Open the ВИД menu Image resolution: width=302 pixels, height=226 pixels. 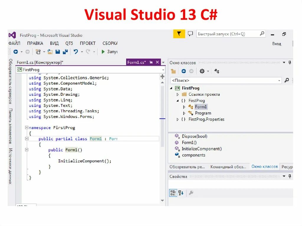[x=54, y=43]
